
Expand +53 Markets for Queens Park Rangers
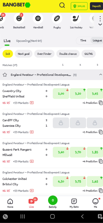21,161
